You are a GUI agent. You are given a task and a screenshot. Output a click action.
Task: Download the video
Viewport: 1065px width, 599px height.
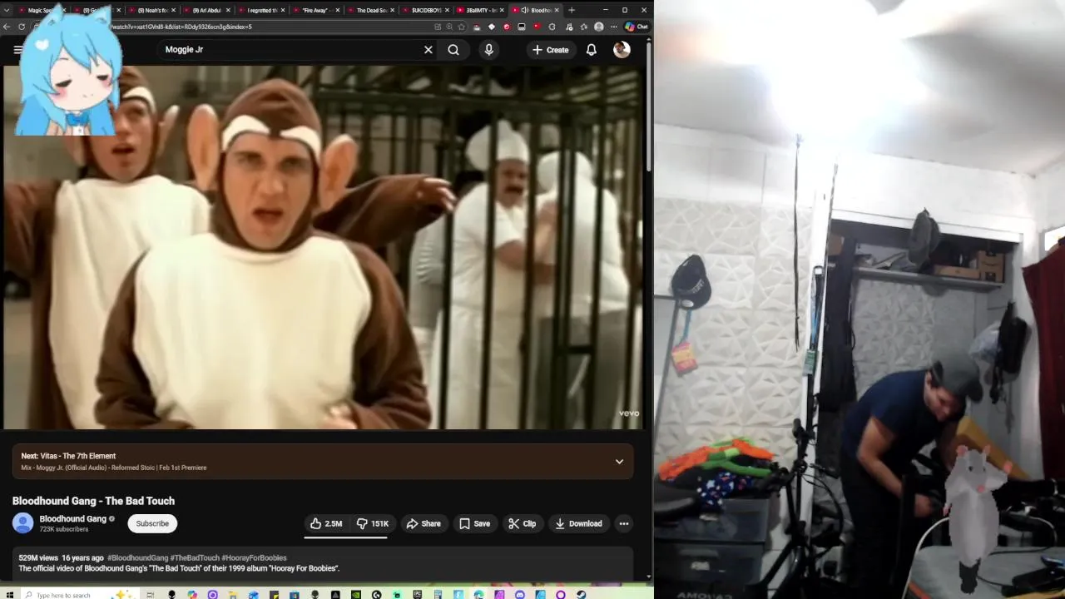coord(578,523)
